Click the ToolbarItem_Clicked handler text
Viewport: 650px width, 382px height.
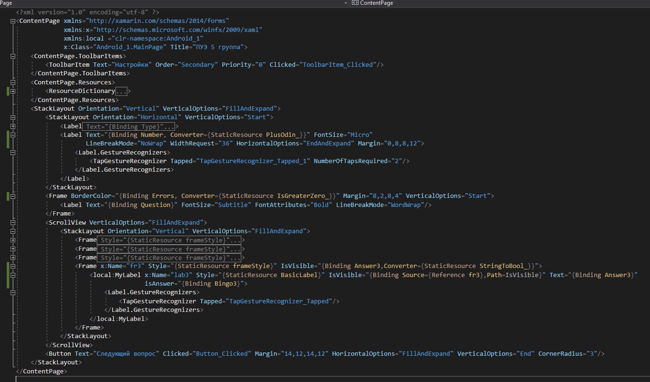tap(338, 65)
